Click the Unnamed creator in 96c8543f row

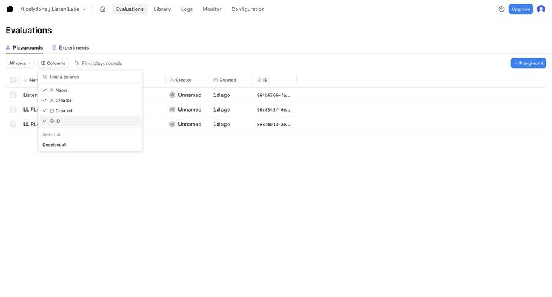tap(190, 110)
